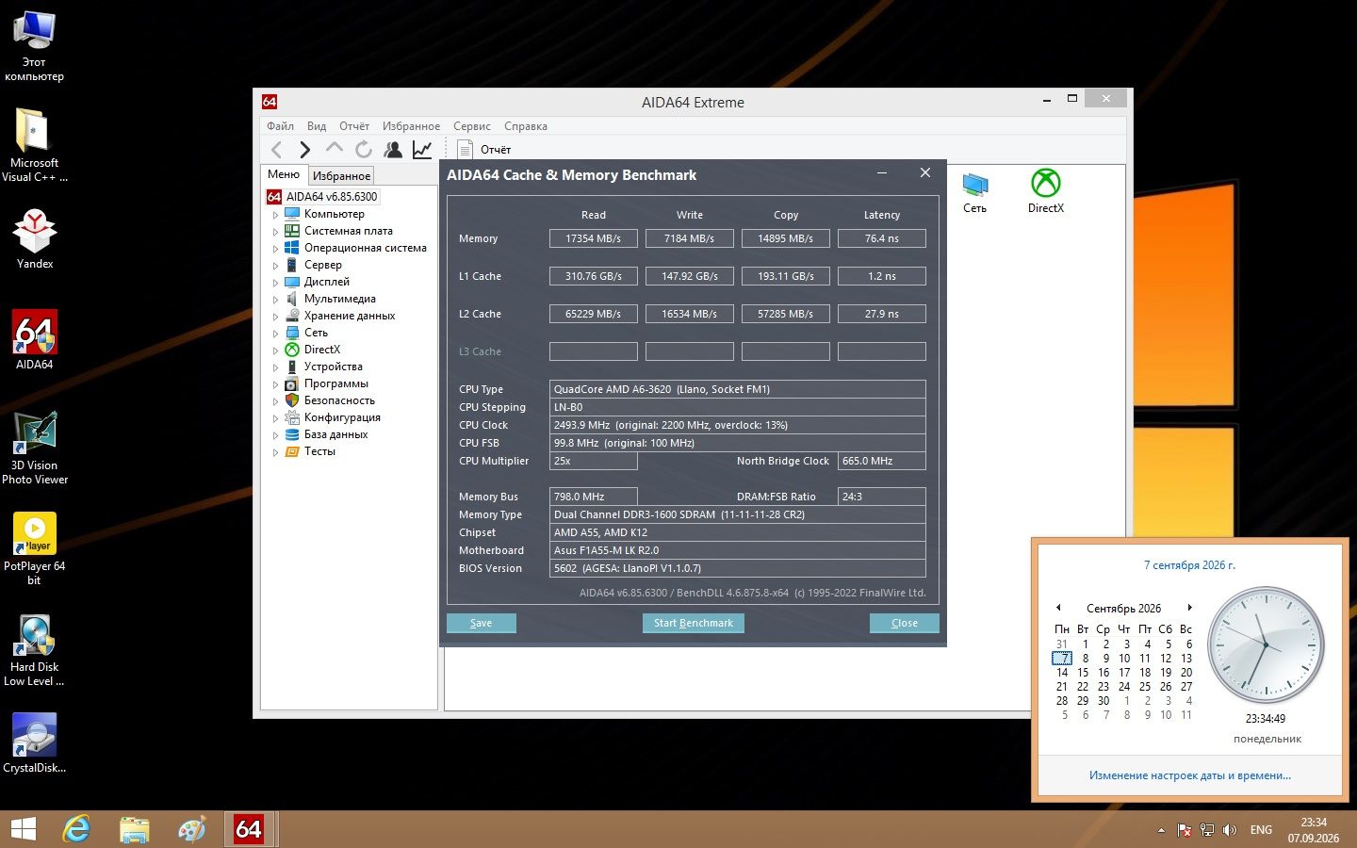Image resolution: width=1357 pixels, height=848 pixels.
Task: Click the Windows Start button
Action: [23, 829]
